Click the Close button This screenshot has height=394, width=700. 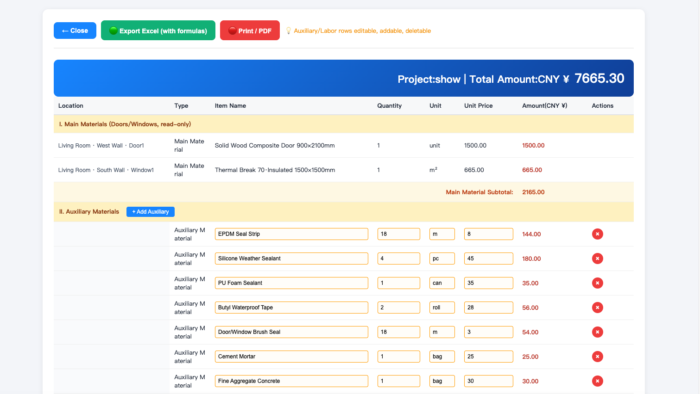[x=75, y=31]
